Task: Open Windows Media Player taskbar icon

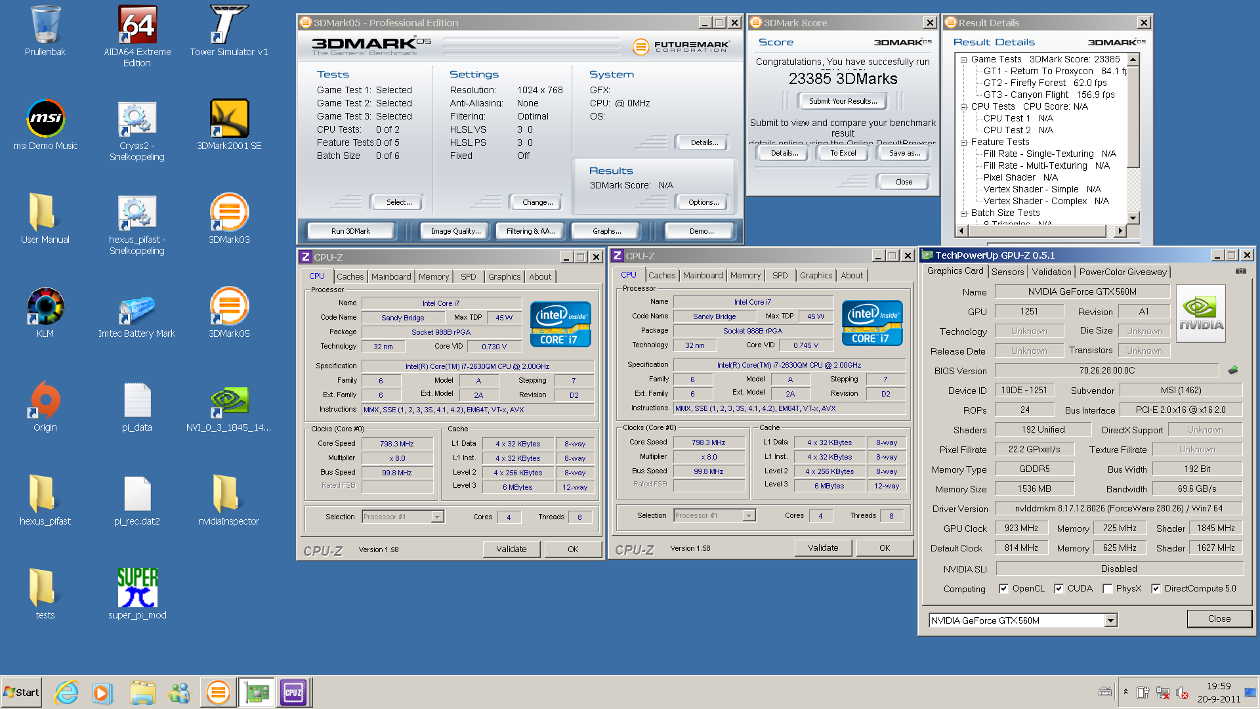Action: (102, 693)
